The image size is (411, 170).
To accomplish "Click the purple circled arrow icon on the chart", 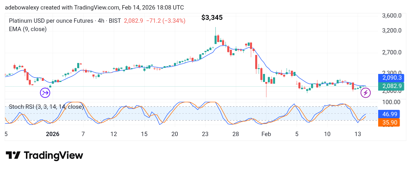I will coord(45,92).
